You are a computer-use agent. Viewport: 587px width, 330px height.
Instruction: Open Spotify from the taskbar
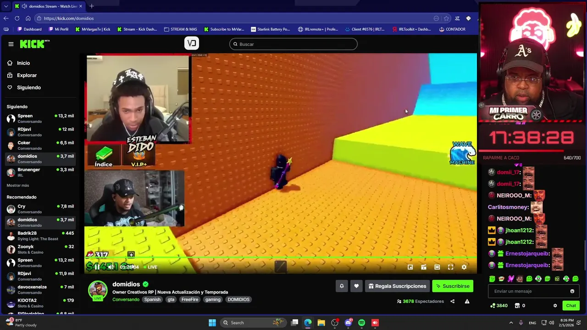point(361,323)
